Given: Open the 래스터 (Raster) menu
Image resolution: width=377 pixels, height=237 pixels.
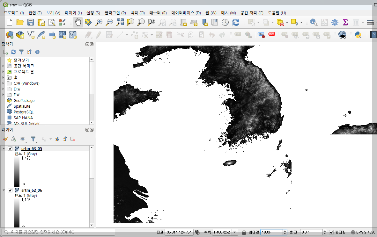Looking at the screenshot, I should click(x=158, y=13).
